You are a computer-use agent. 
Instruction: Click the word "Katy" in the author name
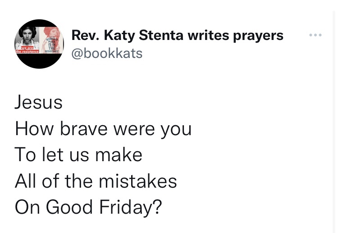(119, 35)
